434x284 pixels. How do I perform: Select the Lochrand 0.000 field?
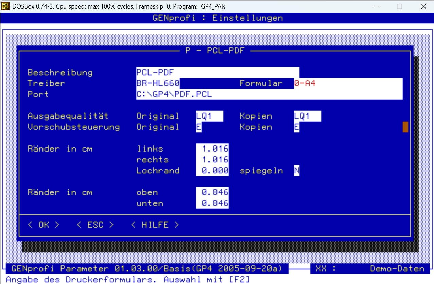pyautogui.click(x=212, y=171)
